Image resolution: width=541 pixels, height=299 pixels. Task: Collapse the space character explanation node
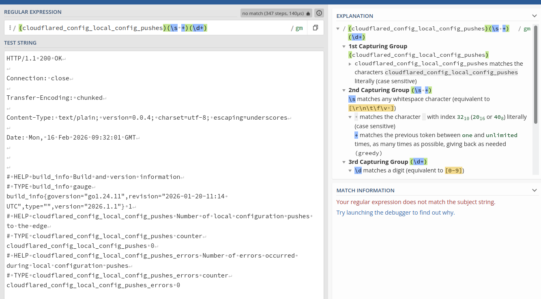point(350,117)
